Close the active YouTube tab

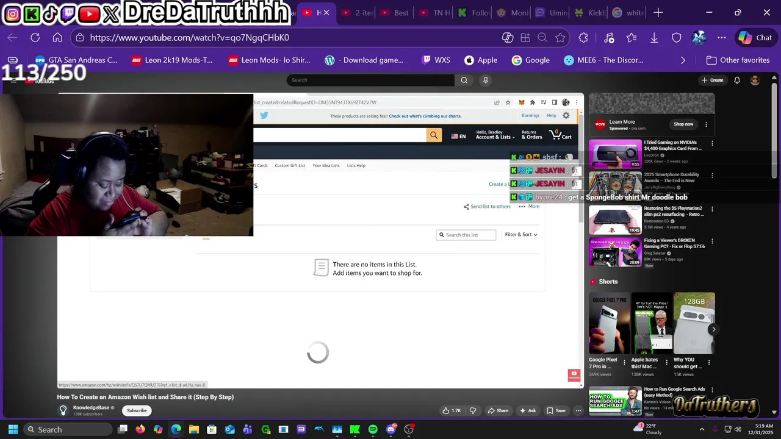(326, 12)
